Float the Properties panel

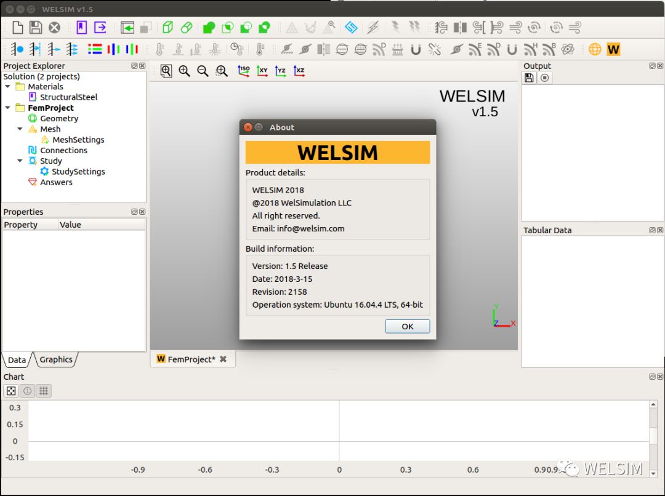134,212
